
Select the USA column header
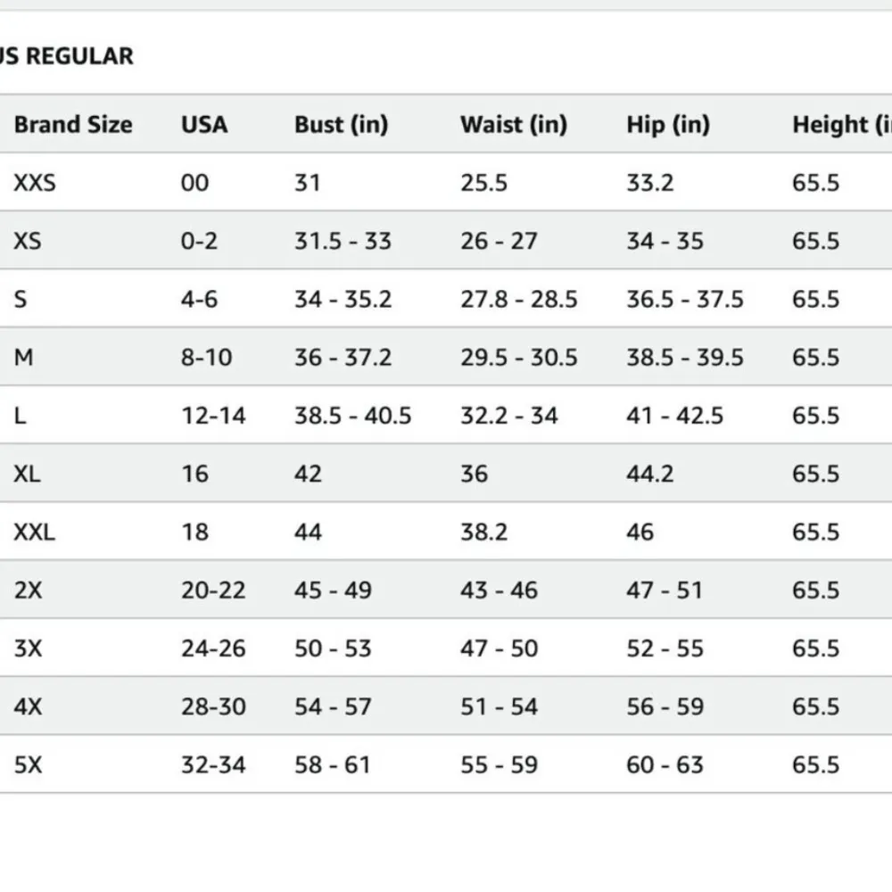[x=204, y=125]
